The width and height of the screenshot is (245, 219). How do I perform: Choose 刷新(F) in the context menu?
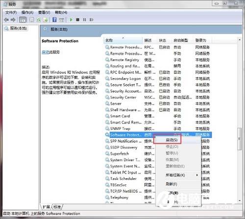pos(171,184)
